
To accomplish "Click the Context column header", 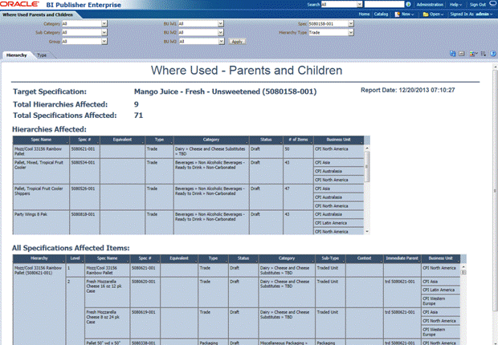I will tap(365, 258).
